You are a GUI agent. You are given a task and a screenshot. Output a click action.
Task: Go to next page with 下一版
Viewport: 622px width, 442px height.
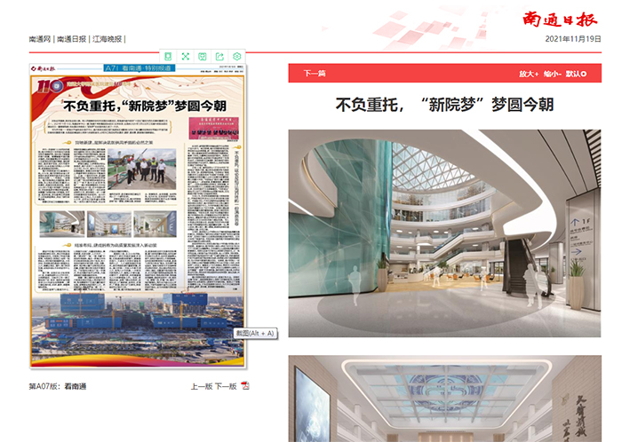point(226,386)
